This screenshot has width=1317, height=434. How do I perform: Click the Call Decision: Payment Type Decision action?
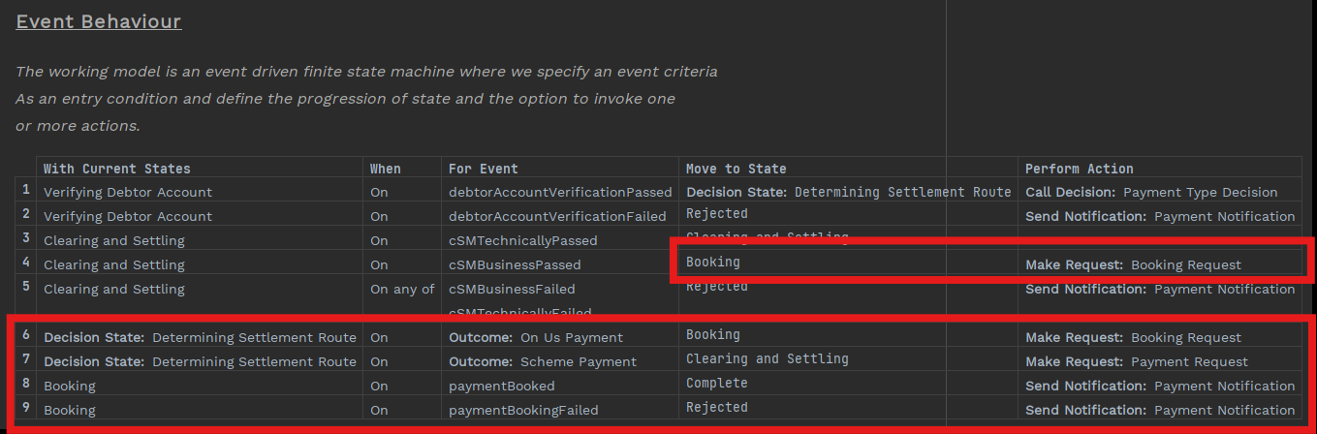click(x=1151, y=192)
